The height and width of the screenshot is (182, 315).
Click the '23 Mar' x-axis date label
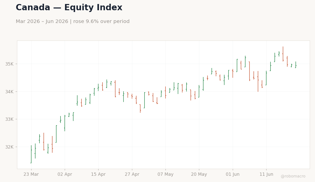coord(31,174)
